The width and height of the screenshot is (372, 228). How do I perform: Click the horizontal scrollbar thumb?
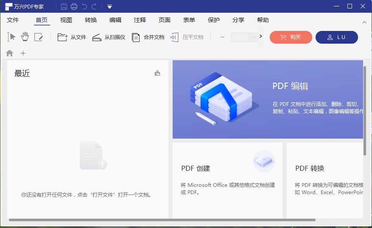pyautogui.click(x=162, y=220)
